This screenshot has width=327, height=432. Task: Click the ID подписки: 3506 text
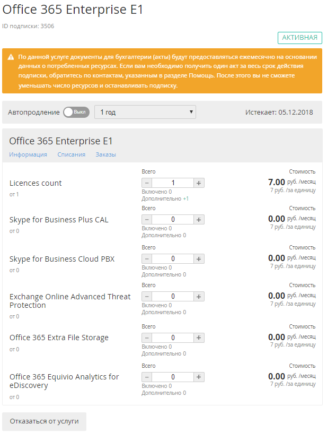coord(28,26)
